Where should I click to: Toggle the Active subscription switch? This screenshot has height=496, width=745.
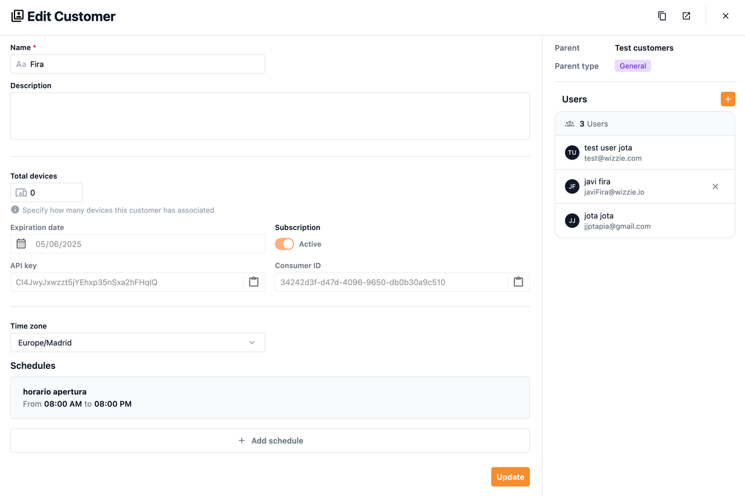click(285, 244)
